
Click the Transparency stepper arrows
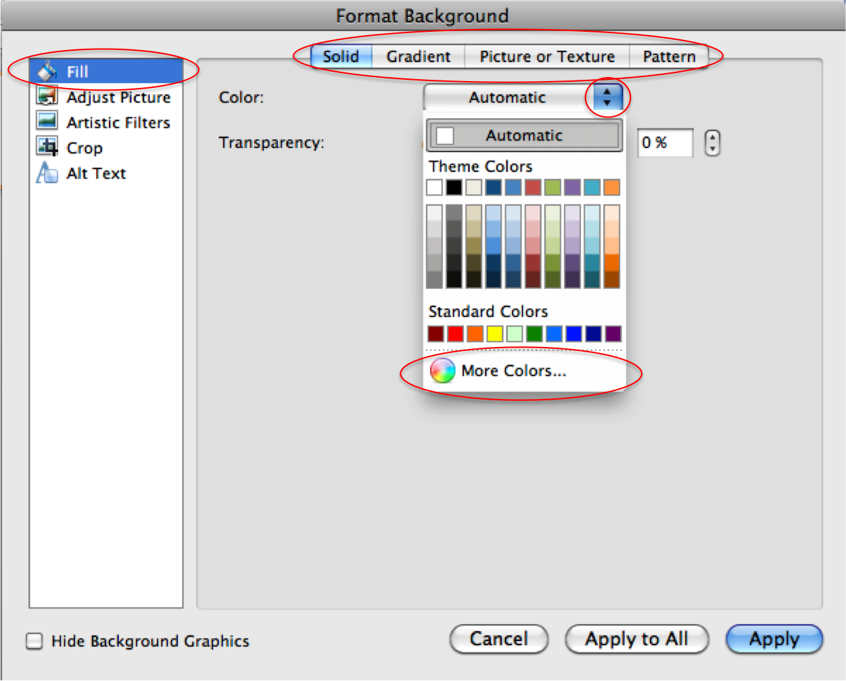tap(712, 143)
